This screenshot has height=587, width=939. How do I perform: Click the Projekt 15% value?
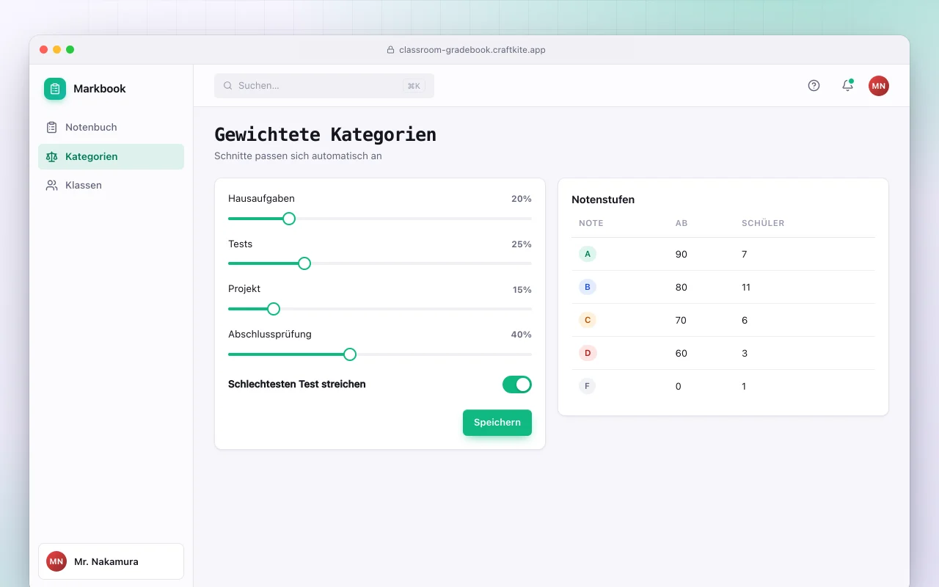pyautogui.click(x=522, y=290)
